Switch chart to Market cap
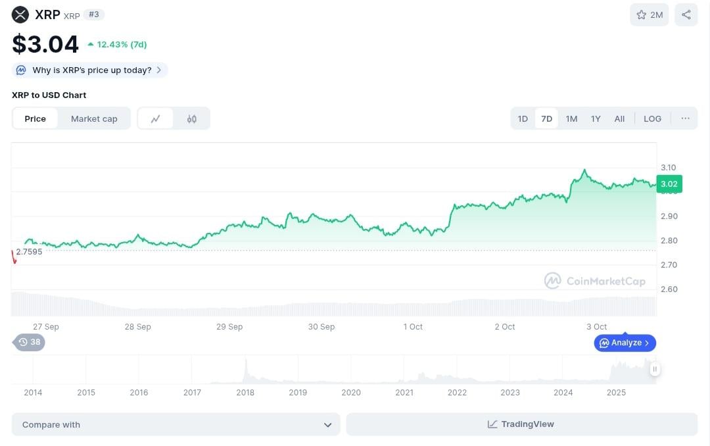710x446 pixels. click(94, 119)
